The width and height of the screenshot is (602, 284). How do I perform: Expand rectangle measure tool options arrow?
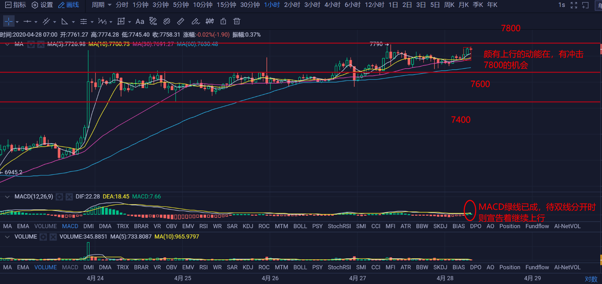coord(129,22)
